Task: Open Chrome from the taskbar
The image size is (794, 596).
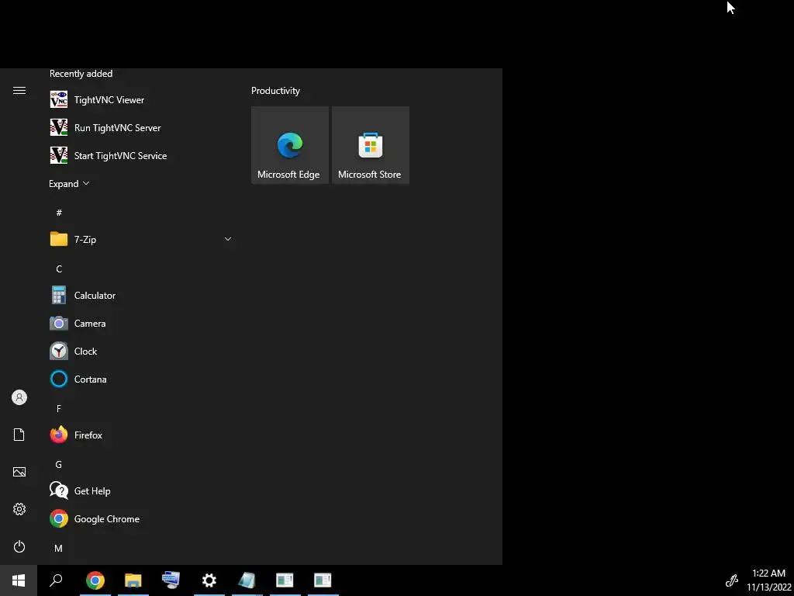Action: (x=95, y=580)
